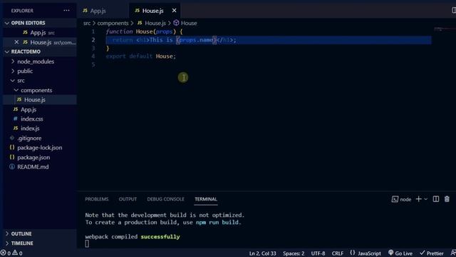Select the Terminal panel tab
This screenshot has width=456, height=257.
point(206,199)
